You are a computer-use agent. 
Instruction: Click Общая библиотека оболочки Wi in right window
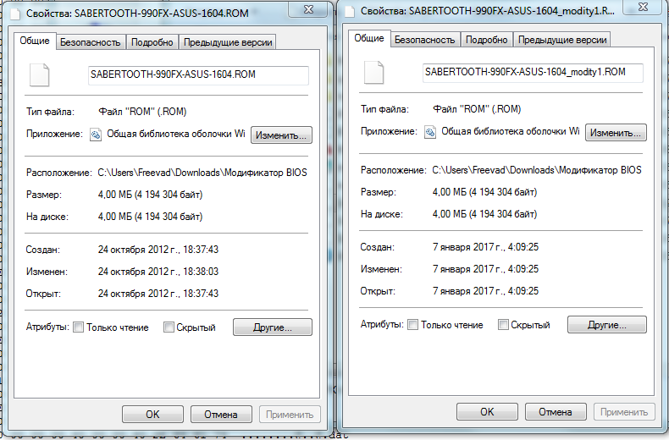511,131
